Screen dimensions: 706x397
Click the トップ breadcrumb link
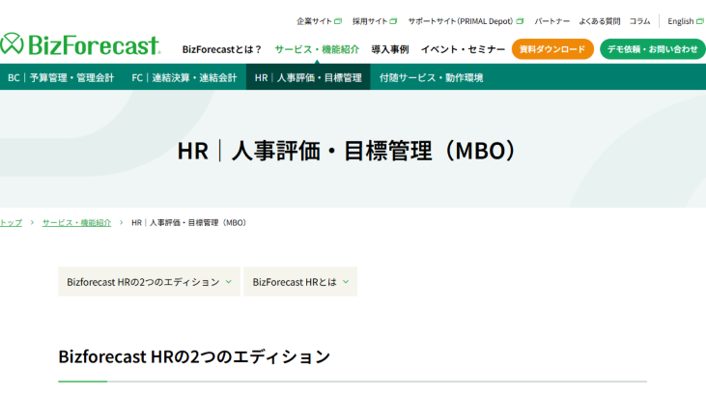(x=11, y=223)
